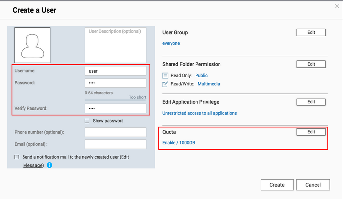This screenshot has height=199, width=343.
Task: Edit the Quota settings
Action: click(311, 132)
